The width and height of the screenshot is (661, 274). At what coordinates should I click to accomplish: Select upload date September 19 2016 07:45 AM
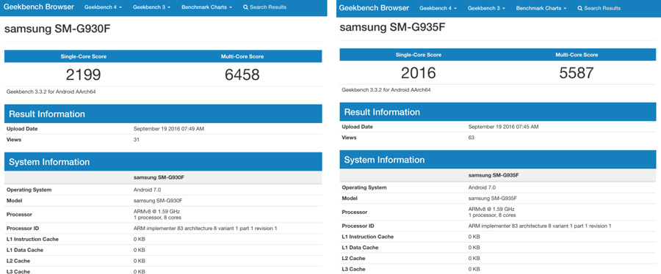(x=503, y=127)
